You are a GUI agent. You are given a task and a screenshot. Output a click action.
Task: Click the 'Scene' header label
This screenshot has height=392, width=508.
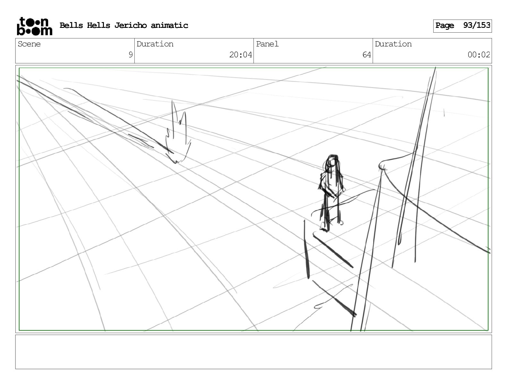pos(29,44)
